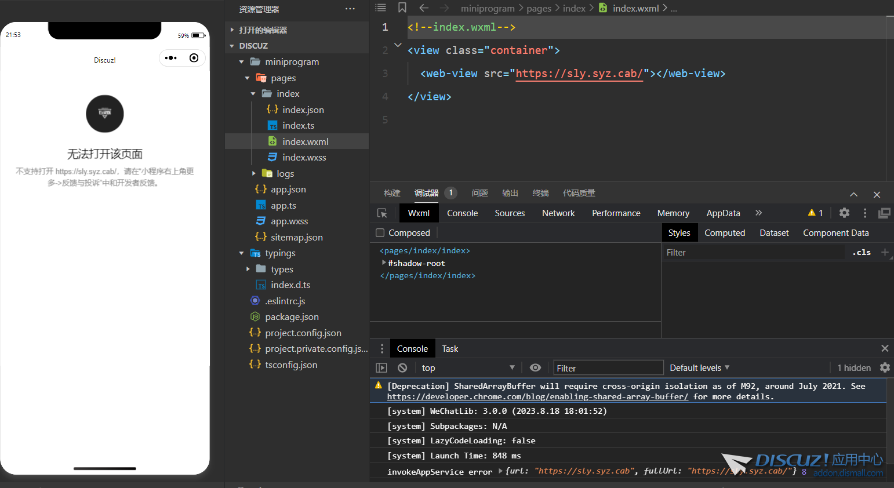Open app.json in file tree
The image size is (894, 488).
[288, 190]
